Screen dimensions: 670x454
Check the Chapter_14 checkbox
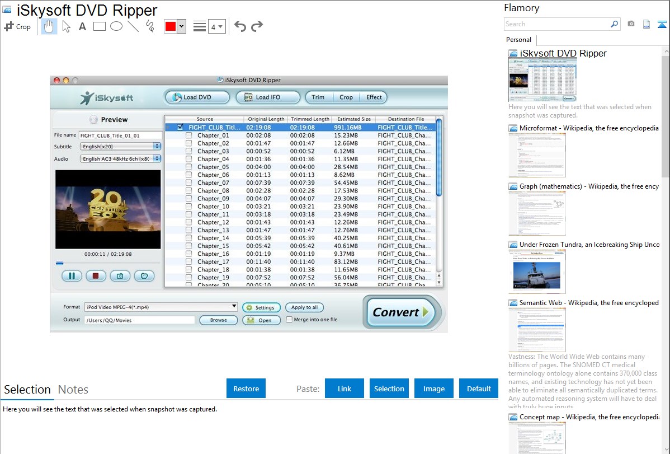coord(188,238)
